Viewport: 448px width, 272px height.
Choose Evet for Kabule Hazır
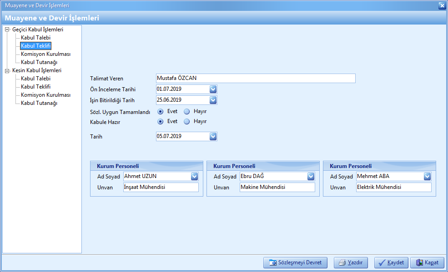coord(161,121)
